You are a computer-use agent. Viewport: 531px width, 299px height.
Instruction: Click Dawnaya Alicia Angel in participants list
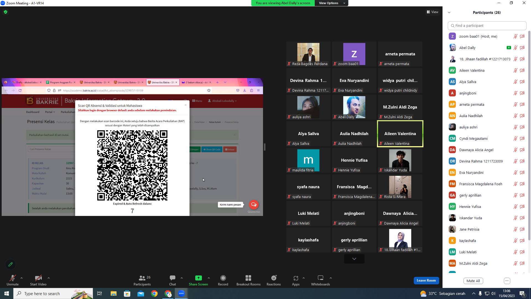pyautogui.click(x=476, y=150)
